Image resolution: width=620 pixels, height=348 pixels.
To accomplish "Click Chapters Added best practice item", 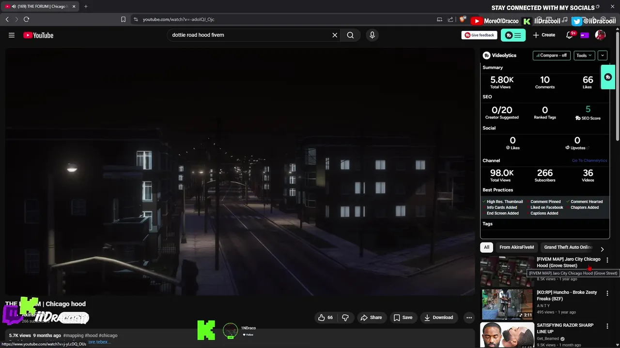I will tap(584, 207).
